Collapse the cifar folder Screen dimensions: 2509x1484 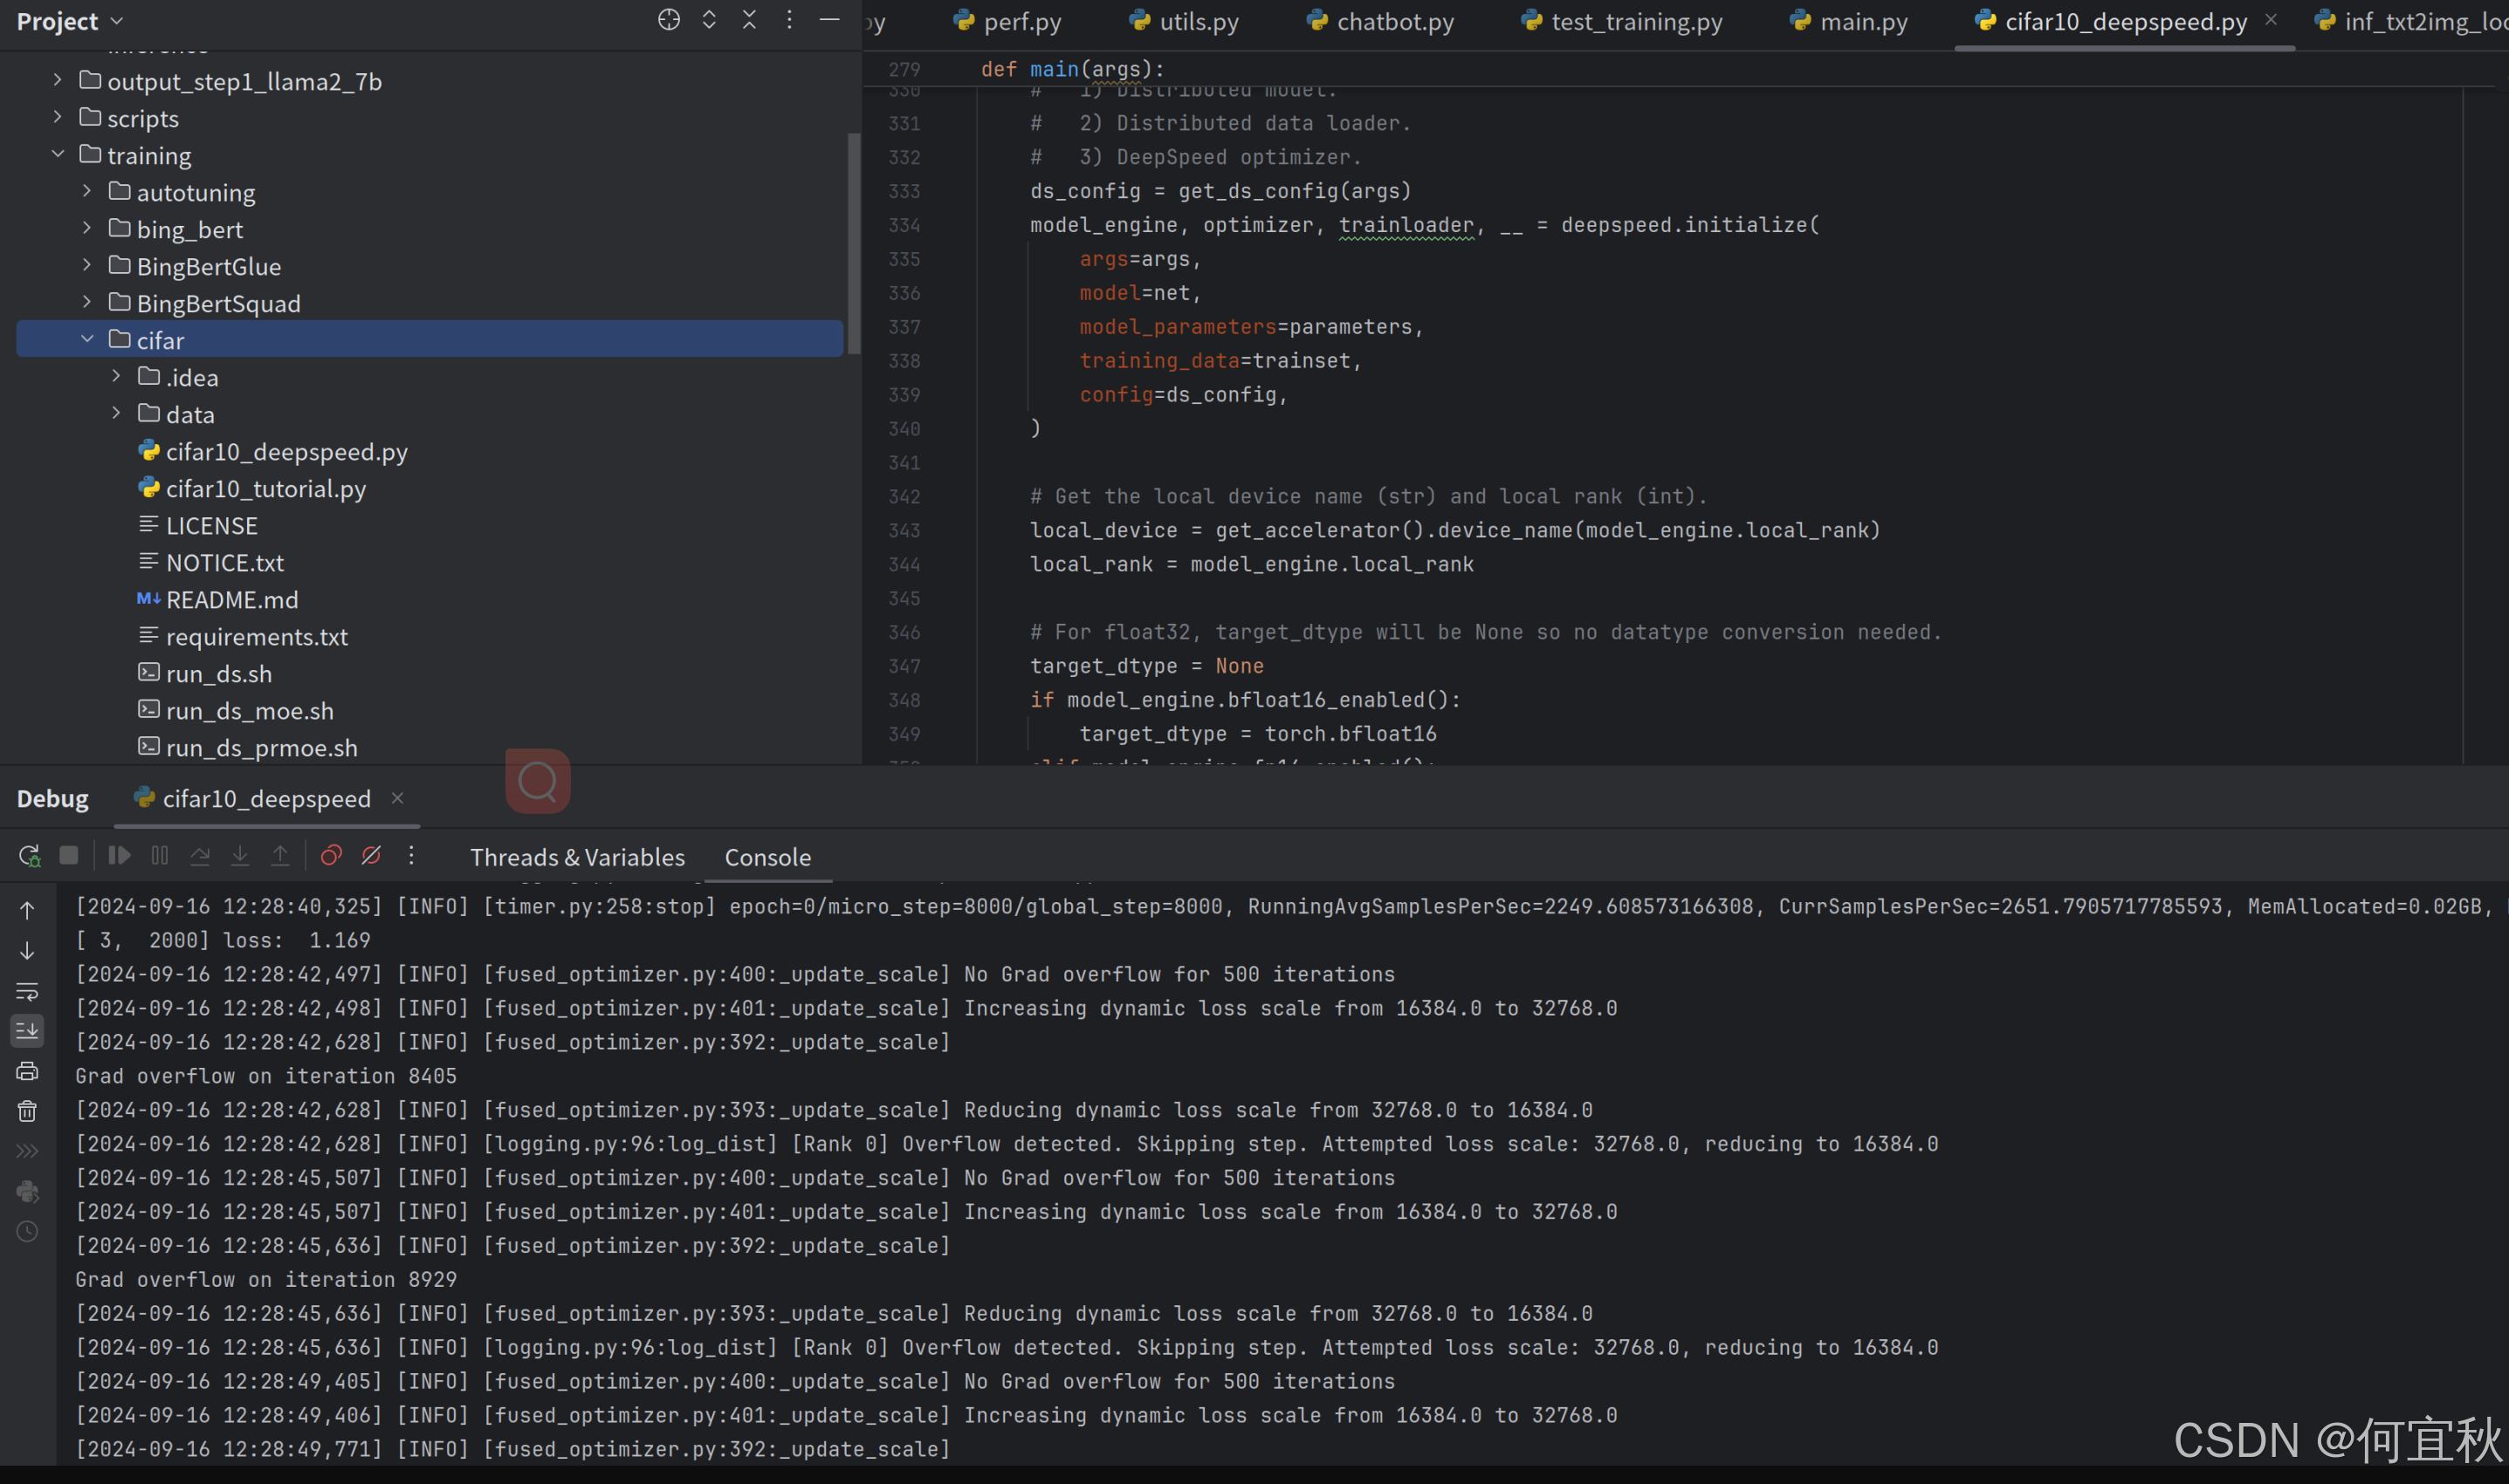pos(87,340)
